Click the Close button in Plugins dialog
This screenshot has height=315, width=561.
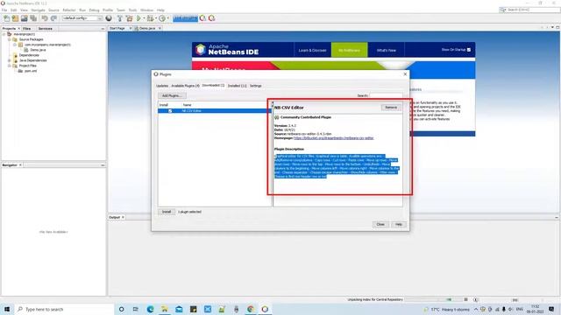click(380, 224)
